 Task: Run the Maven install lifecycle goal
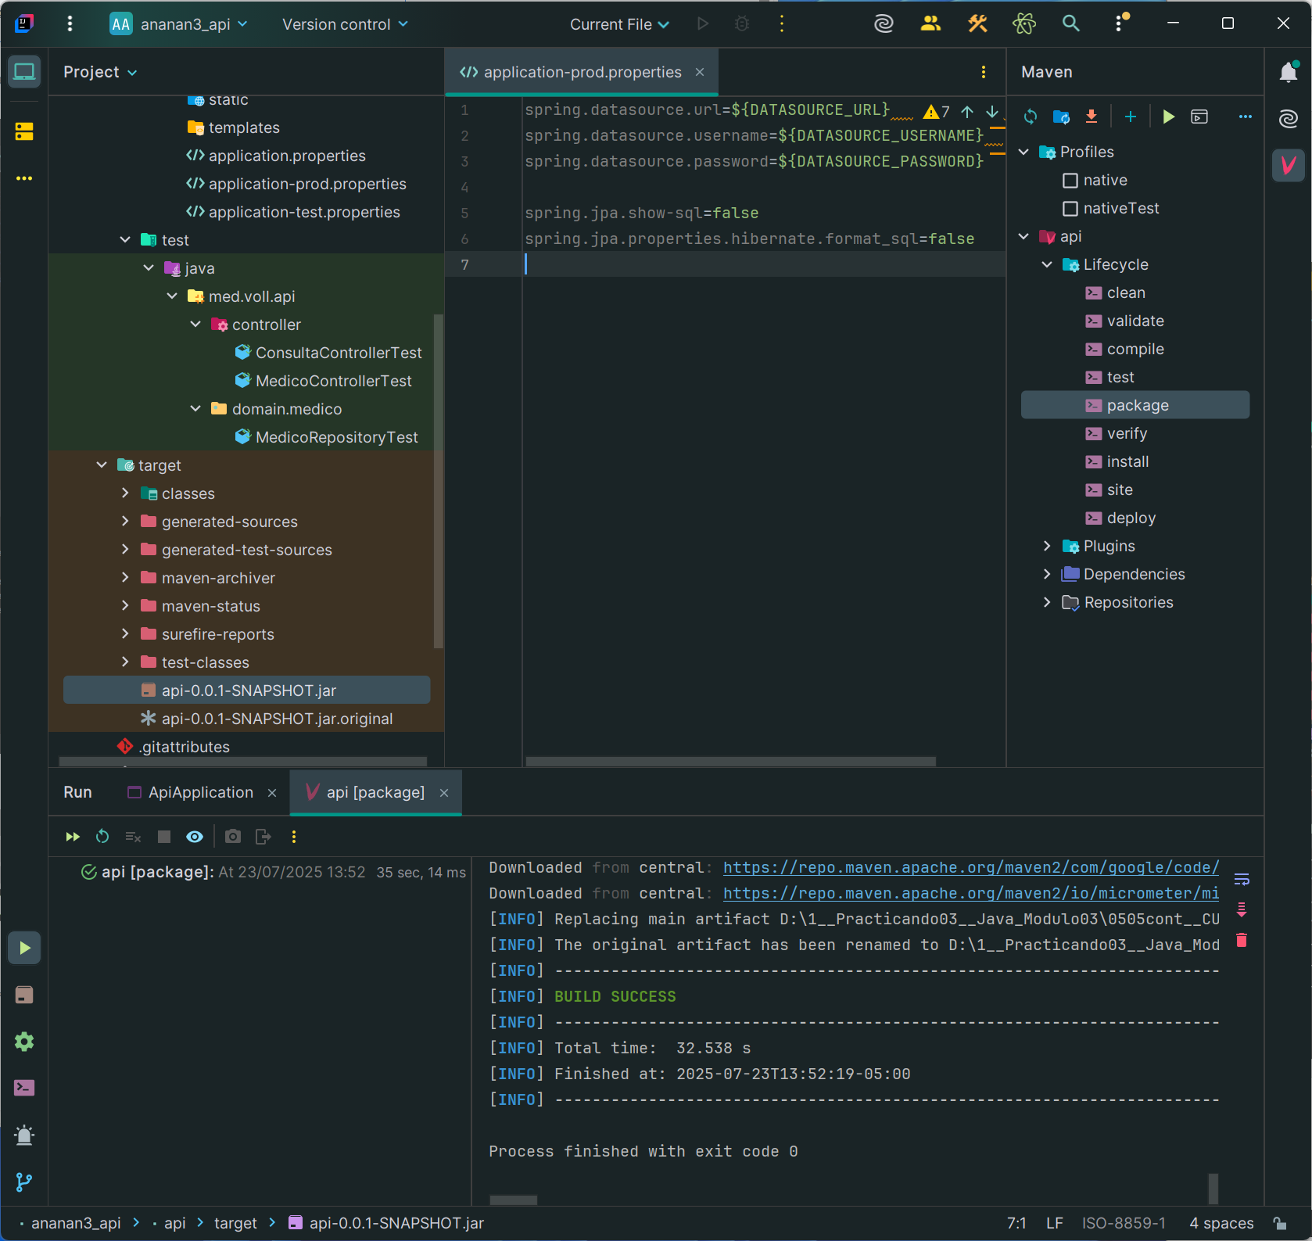[1127, 462]
